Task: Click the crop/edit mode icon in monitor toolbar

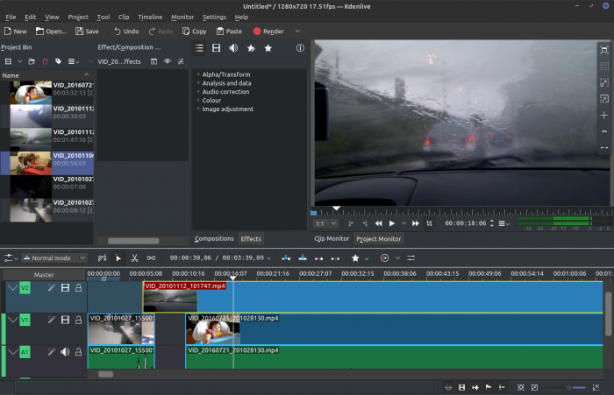Action: [x=428, y=223]
